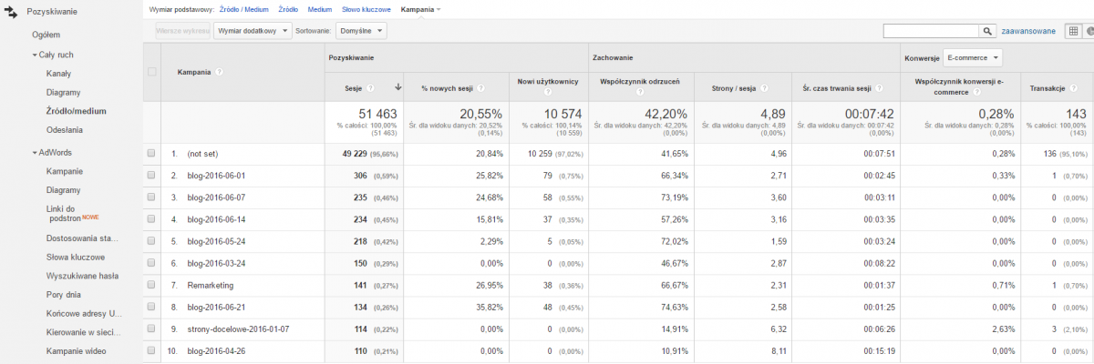Open the (not set) campaign row link
The image size is (1094, 364).
[202, 154]
